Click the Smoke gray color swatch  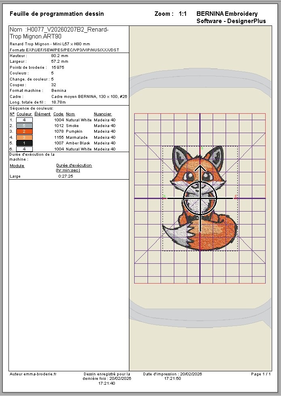pos(24,125)
